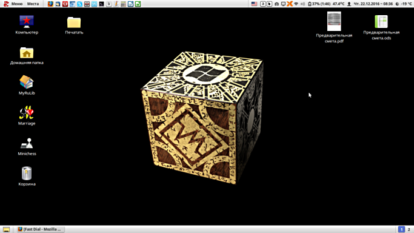Expand the battery 37% status indicator
Image resolution: width=414 pixels, height=233 pixels.
point(319,4)
